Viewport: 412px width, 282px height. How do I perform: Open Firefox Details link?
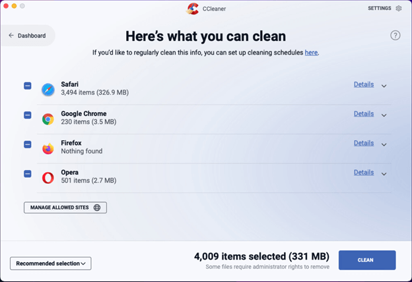pos(364,143)
